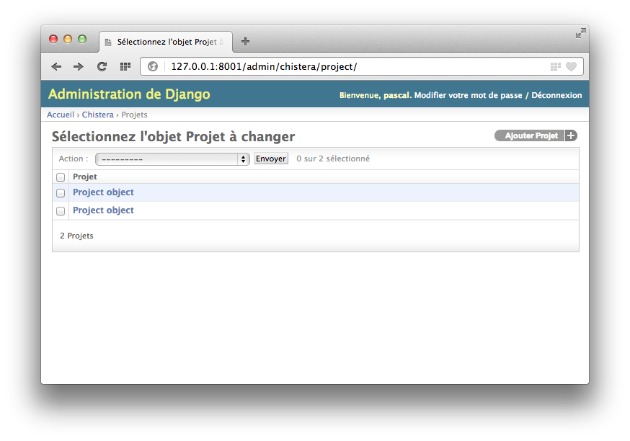Check the box for the second Project object row
The width and height of the screenshot is (630, 441).
[61, 211]
